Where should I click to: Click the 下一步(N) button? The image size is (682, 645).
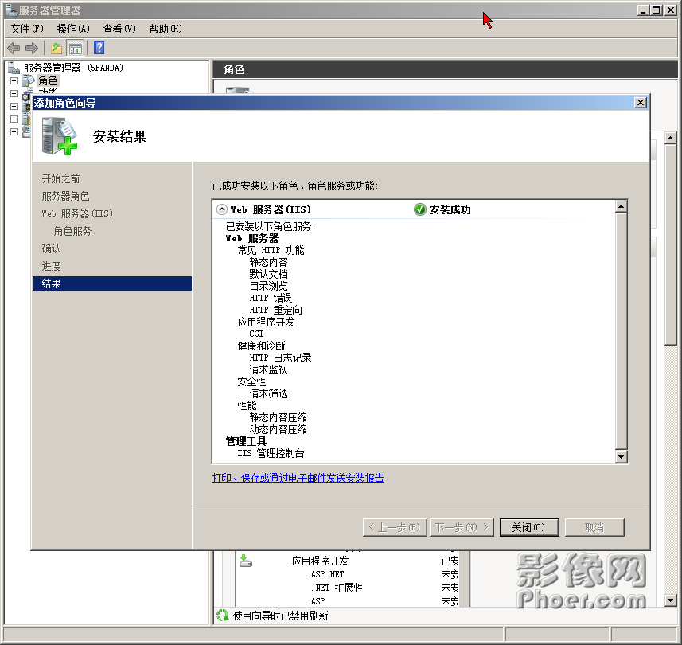pyautogui.click(x=462, y=527)
